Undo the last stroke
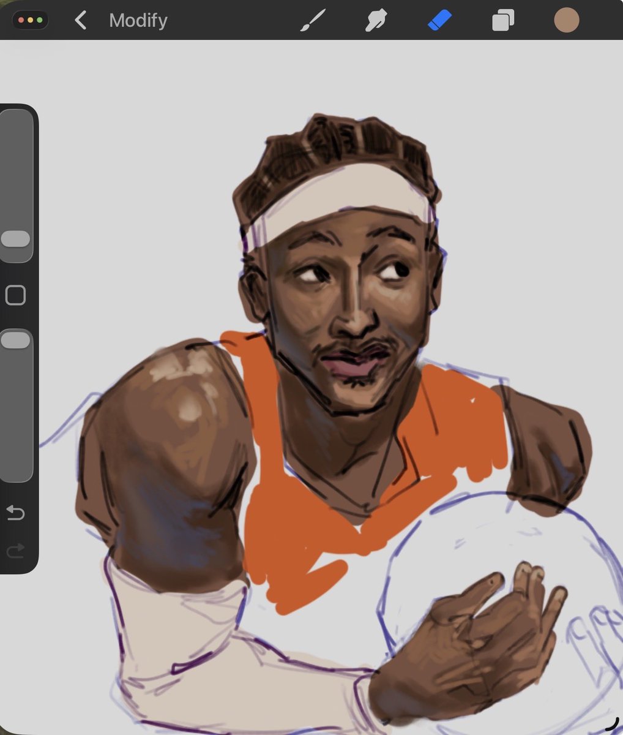 pyautogui.click(x=15, y=512)
